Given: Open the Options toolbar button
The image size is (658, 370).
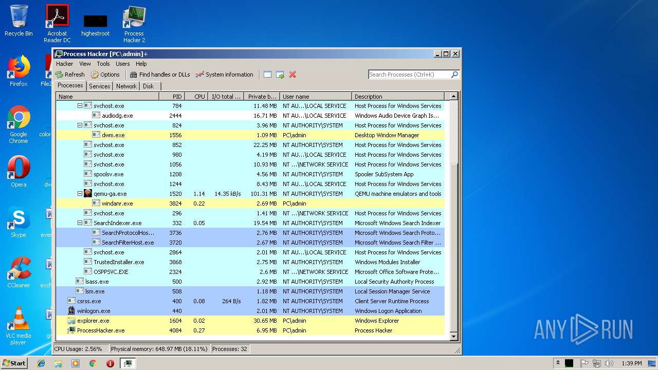Looking at the screenshot, I should coord(105,75).
